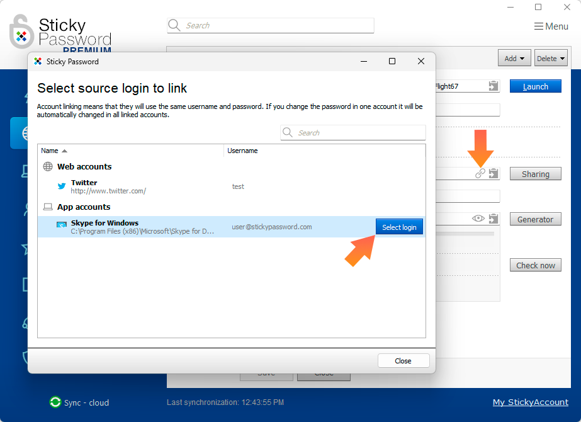This screenshot has width=581, height=422.
Task: Click the Sticky Password padlock logo
Action: 21,32
